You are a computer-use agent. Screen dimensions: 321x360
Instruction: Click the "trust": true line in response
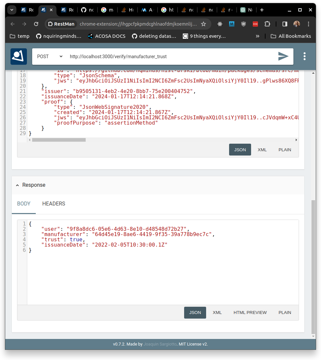coord(63,239)
